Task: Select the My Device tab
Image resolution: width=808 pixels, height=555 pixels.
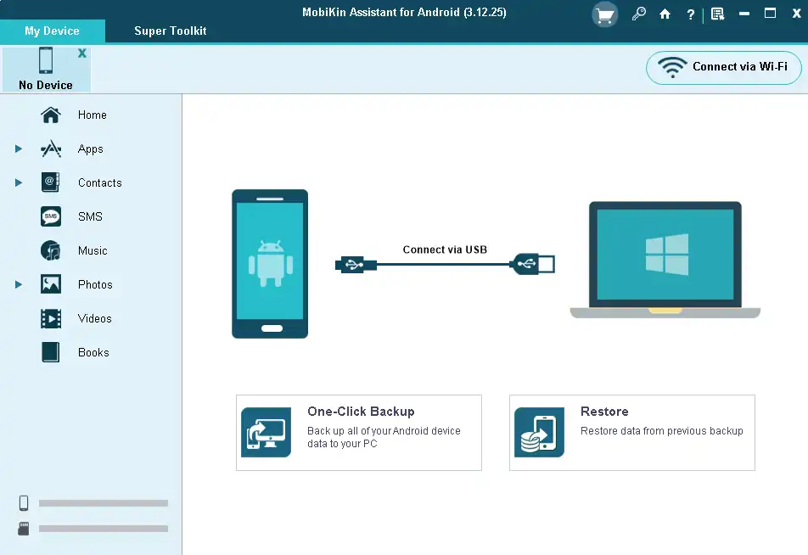Action: 52,31
